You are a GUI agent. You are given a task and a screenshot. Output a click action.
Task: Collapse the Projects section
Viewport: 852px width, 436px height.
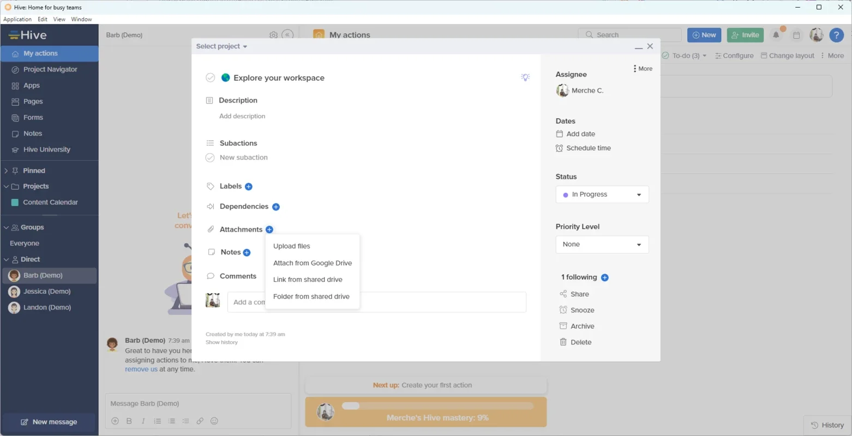point(6,186)
